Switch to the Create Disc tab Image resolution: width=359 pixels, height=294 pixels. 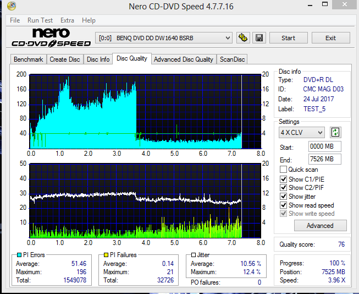pos(65,59)
